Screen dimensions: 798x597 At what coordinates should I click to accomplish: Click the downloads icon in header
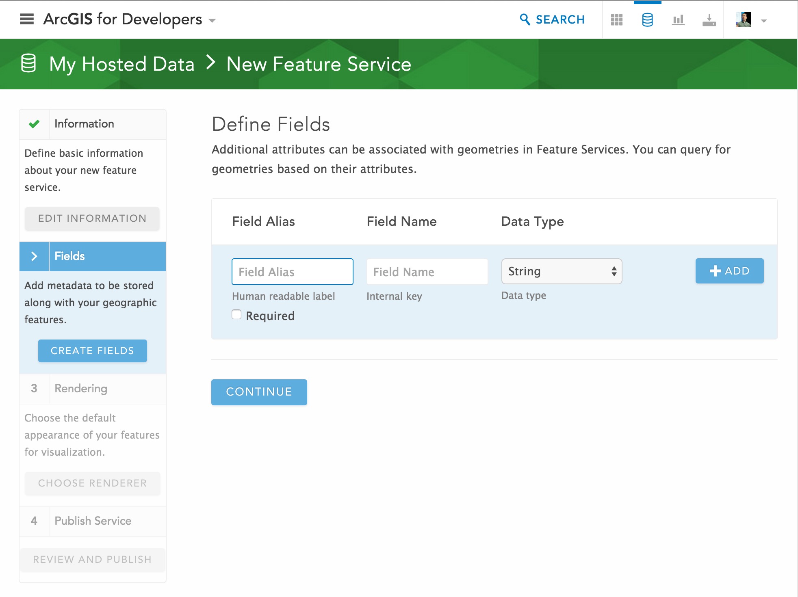tap(709, 20)
